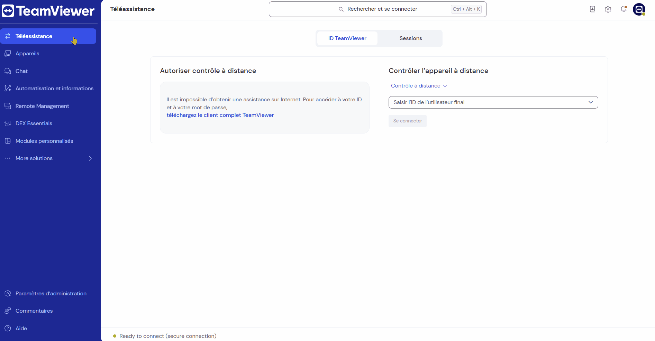Open DEX Essentials menu item

coord(48,123)
